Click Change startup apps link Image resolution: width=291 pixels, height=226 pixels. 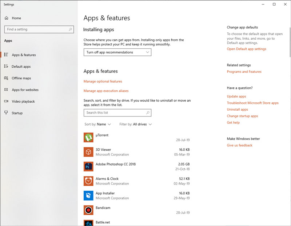point(242,116)
